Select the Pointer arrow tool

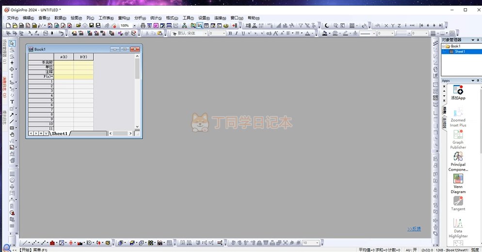click(x=12, y=44)
